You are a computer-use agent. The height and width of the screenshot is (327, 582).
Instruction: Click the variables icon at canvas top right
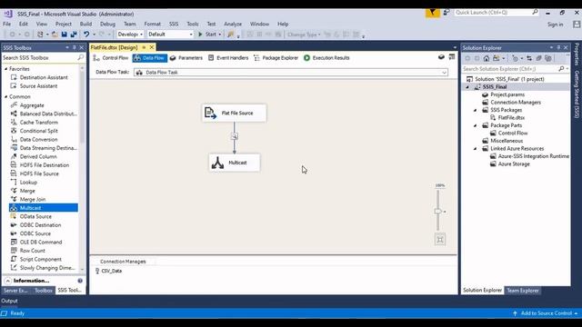pyautogui.click(x=441, y=57)
